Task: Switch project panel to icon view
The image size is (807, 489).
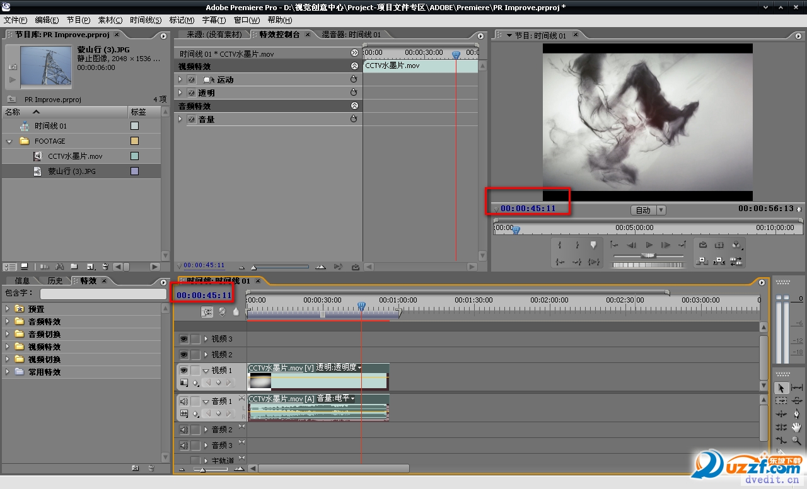Action: (24, 267)
